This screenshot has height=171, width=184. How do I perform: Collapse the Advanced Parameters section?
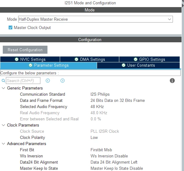pos(3,144)
